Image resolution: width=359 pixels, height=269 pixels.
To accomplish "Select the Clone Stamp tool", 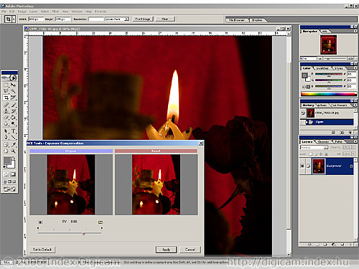I will point(6,111).
